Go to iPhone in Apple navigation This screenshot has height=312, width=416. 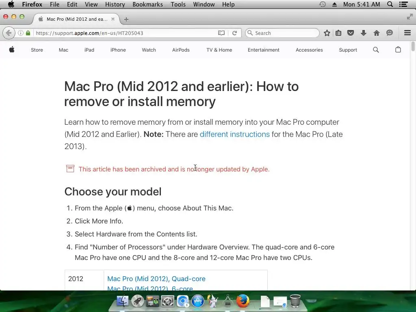(118, 50)
